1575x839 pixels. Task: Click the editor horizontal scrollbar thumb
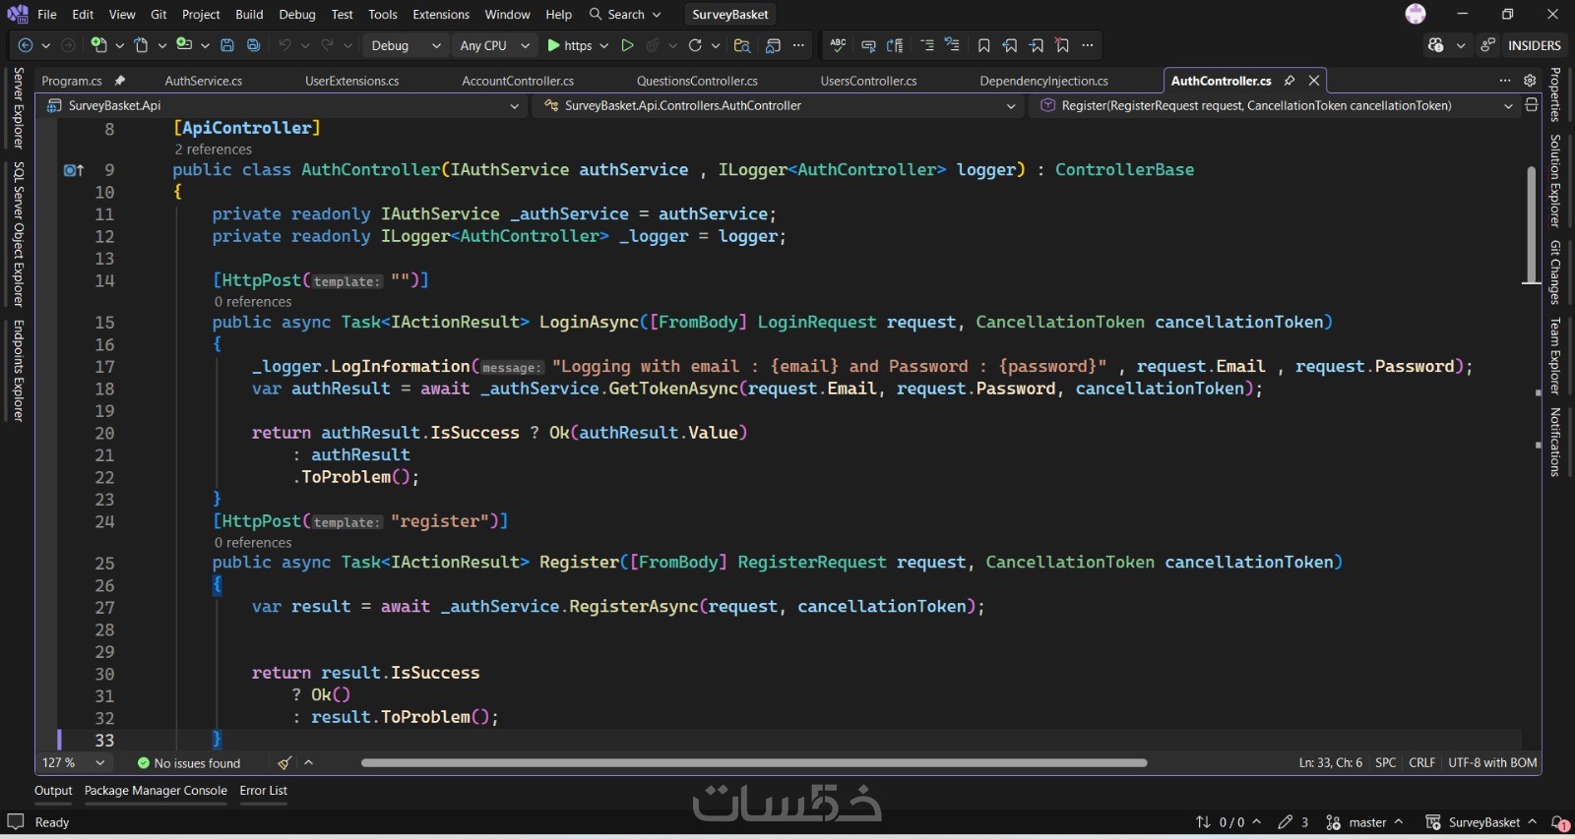point(754,762)
